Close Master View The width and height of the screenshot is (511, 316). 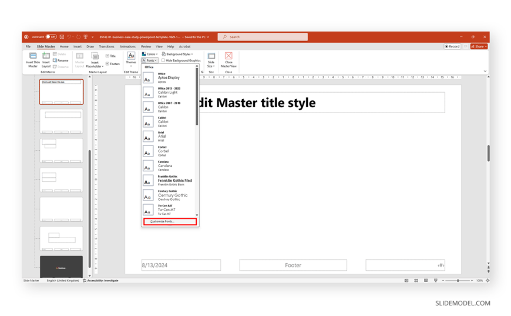click(x=228, y=60)
